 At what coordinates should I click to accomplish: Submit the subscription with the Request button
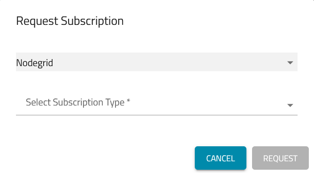(x=280, y=158)
